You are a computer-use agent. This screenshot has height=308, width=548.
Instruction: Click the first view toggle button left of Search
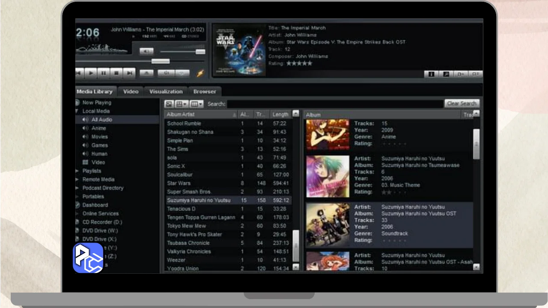point(169,104)
